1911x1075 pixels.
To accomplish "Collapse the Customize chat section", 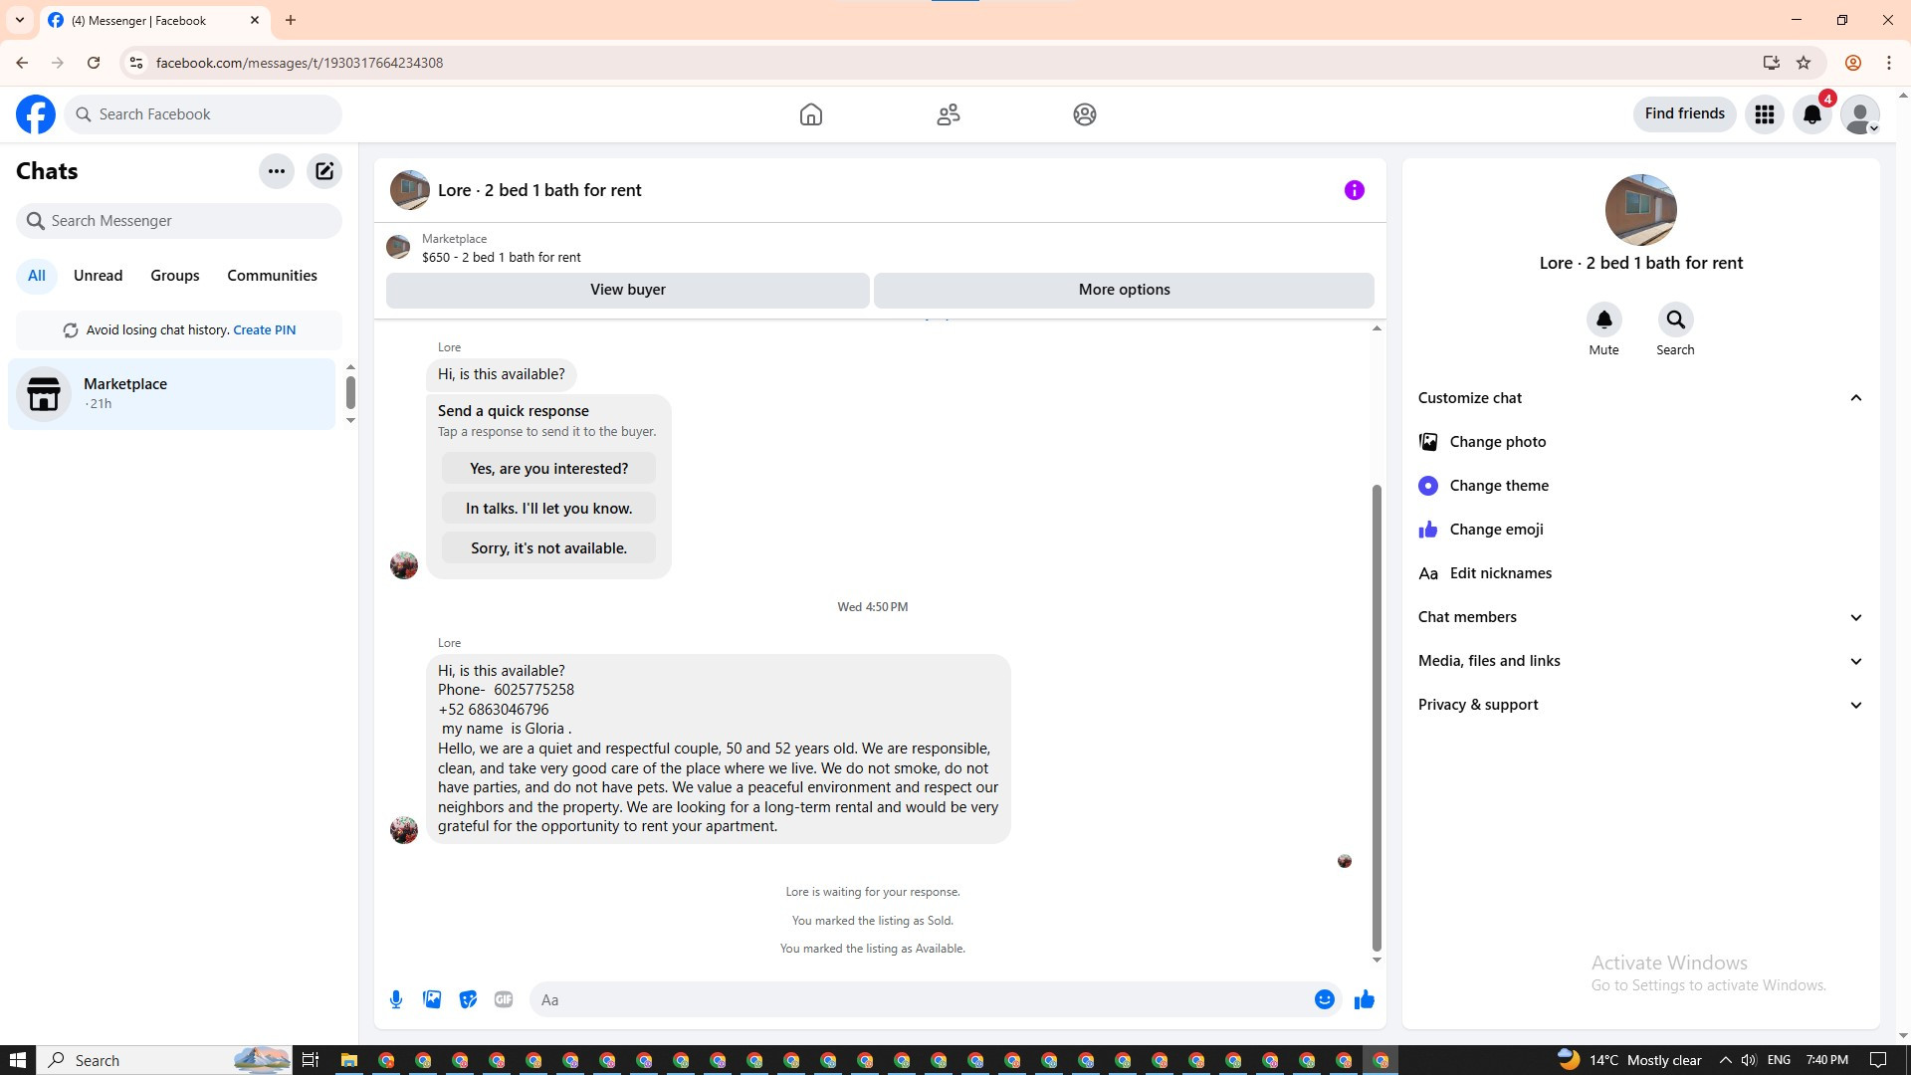I will [x=1855, y=398].
